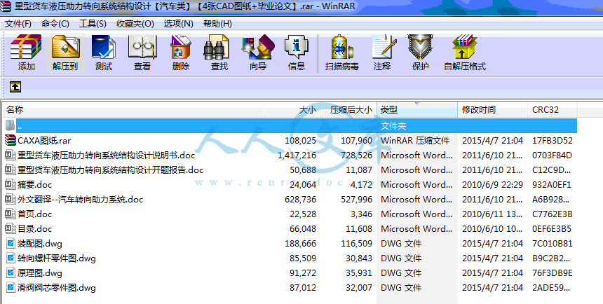Click the 摘要.doc Word file icon
Viewport: 603px width, 304px height.
[x=10, y=184]
